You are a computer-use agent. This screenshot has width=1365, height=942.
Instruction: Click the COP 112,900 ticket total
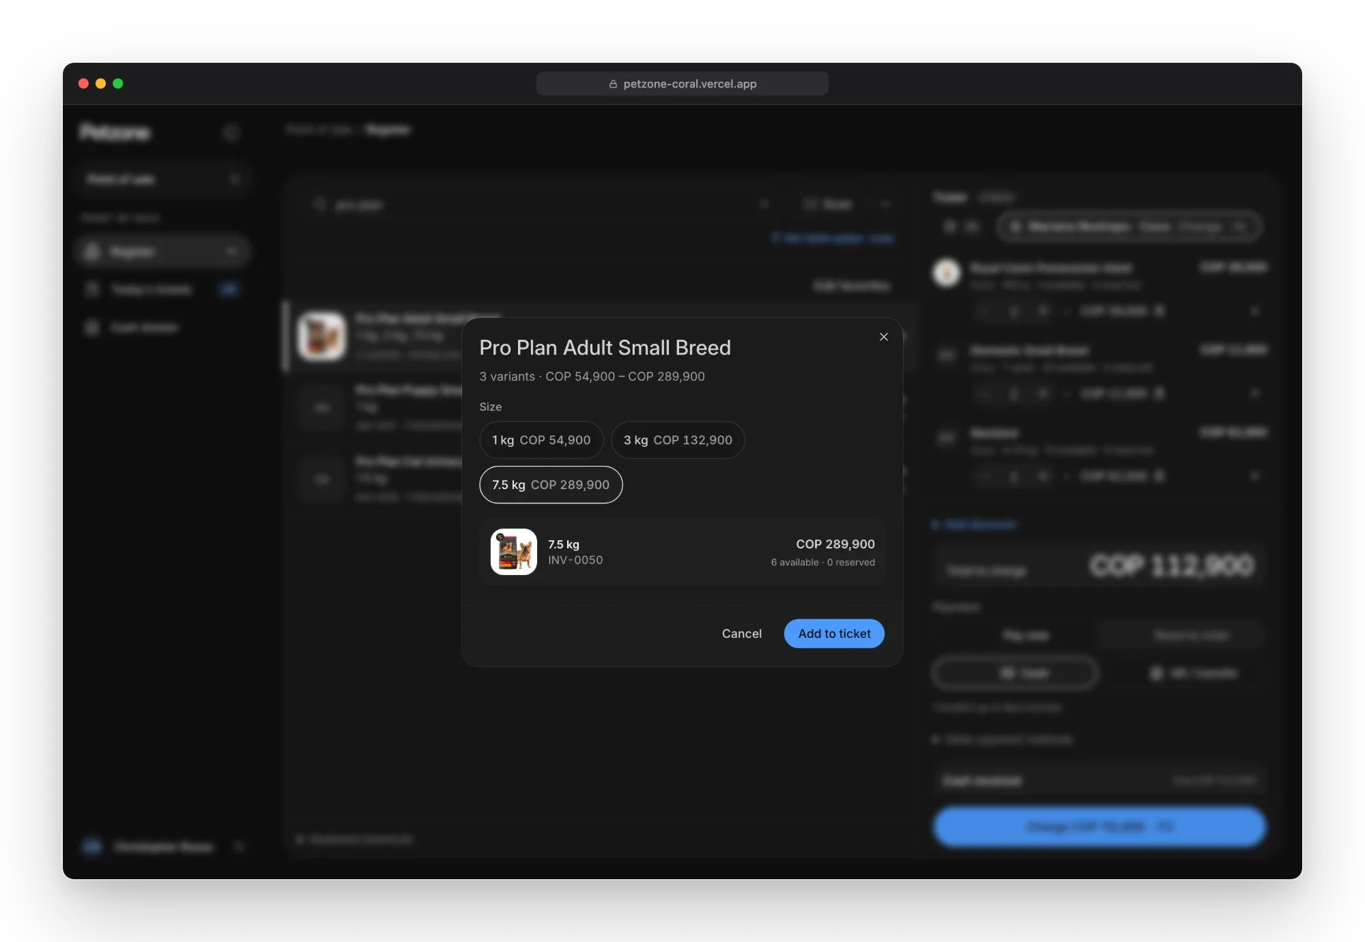(1171, 565)
